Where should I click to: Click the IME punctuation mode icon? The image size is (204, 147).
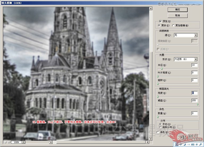189,144
